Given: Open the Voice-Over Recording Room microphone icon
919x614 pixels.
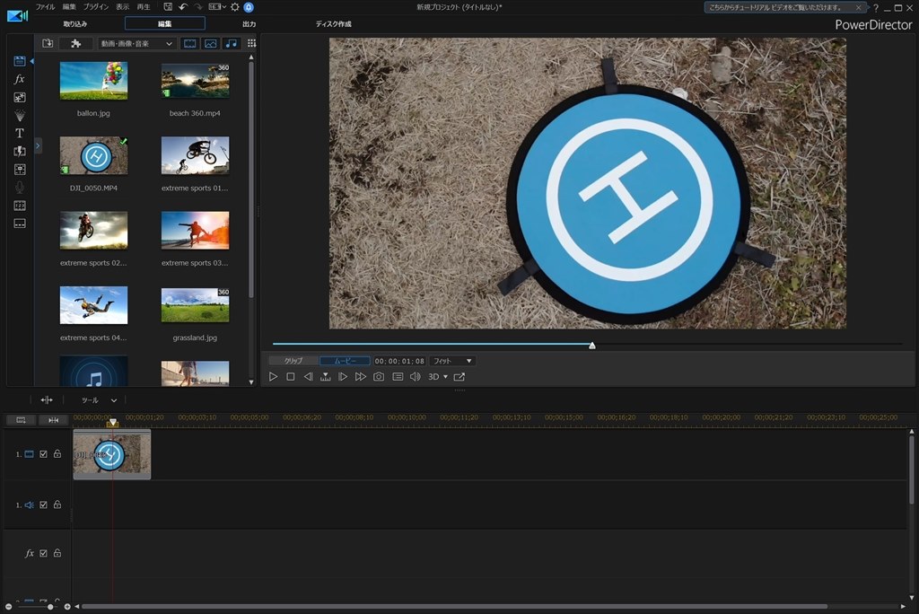Looking at the screenshot, I should click(x=20, y=188).
